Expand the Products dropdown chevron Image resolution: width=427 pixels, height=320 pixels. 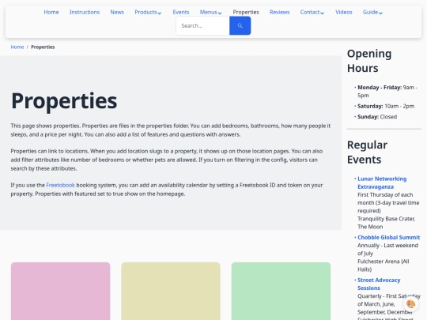coord(160,13)
